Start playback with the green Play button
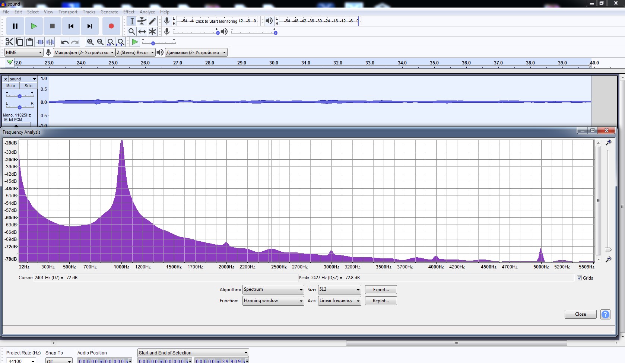This screenshot has width=625, height=363. [x=34, y=26]
